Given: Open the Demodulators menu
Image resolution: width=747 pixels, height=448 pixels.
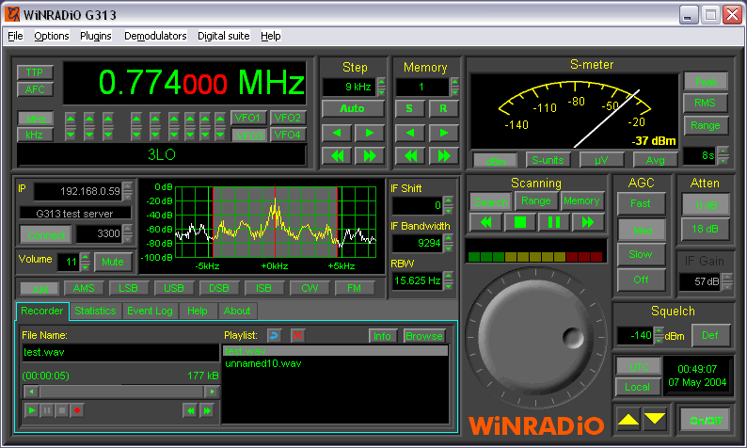Looking at the screenshot, I should point(155,36).
